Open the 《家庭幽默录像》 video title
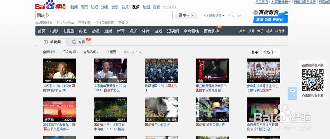Viewport: 330px width, 139px height. [x=110, y=88]
